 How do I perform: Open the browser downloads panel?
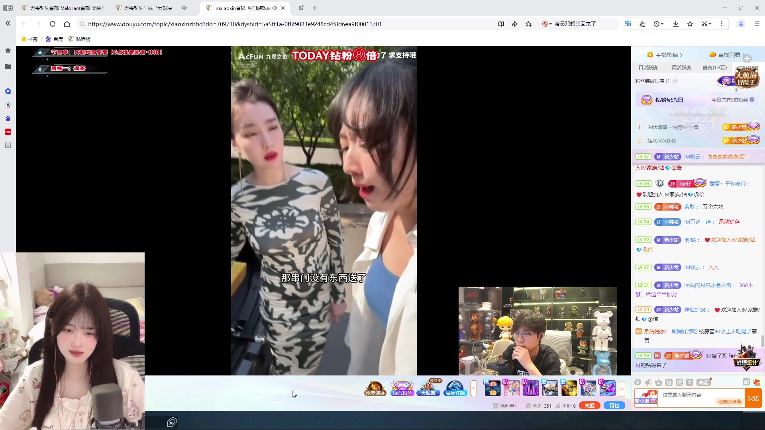[x=676, y=24]
